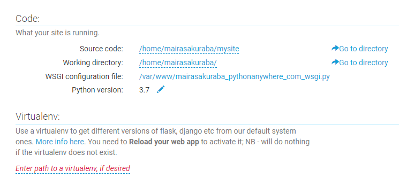Click the 'WSGI configuration file:' label
The image size is (399, 194).
[84, 76]
